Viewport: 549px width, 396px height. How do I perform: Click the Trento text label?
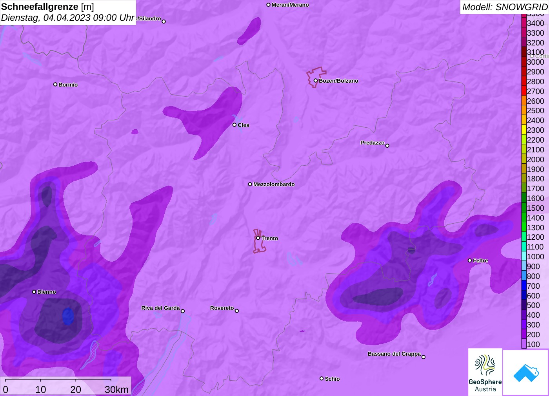click(270, 238)
